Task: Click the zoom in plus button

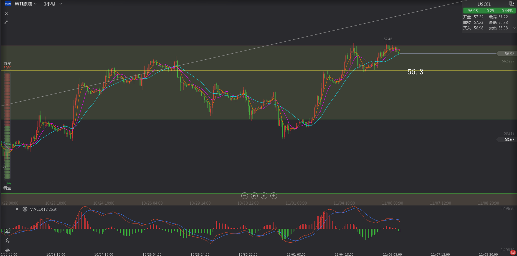Action: pyautogui.click(x=274, y=196)
